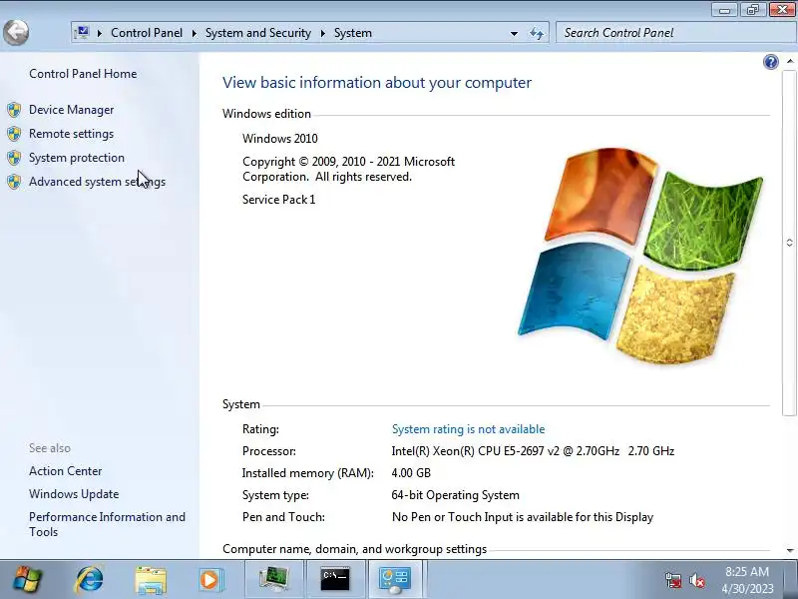Click the shield icon beside Advanced system settings
Viewport: 798px width, 599px height.
(14, 182)
